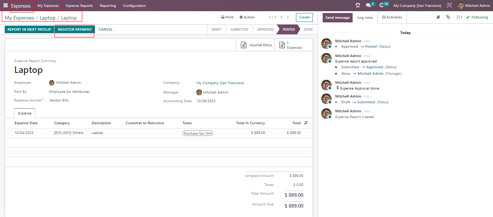Image resolution: width=493 pixels, height=217 pixels.
Task: Click the Journal Entry smart button
Action: (x=256, y=45)
